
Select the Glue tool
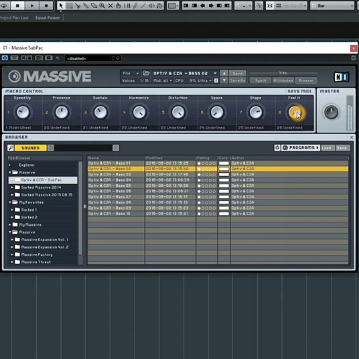click(86, 6)
